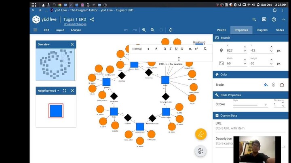Open the hamburger main menu

point(35,30)
